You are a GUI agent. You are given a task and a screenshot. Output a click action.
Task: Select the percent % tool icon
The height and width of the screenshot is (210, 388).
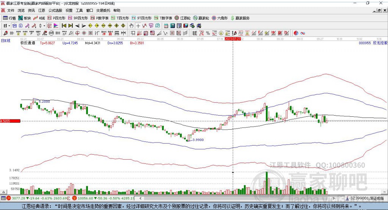pos(208,33)
